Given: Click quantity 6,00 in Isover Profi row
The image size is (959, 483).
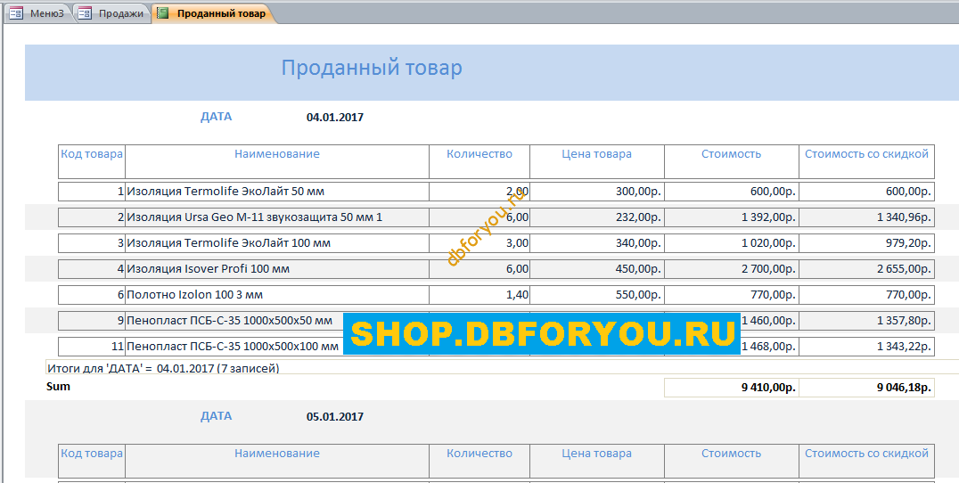Looking at the screenshot, I should 479,268.
